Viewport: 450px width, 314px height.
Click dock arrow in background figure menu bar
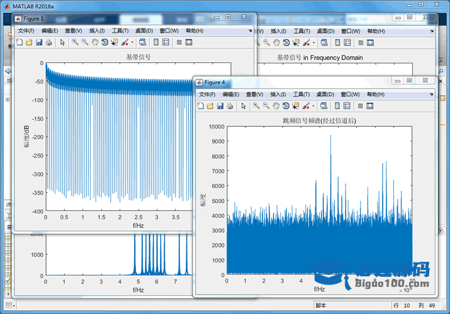point(432,31)
